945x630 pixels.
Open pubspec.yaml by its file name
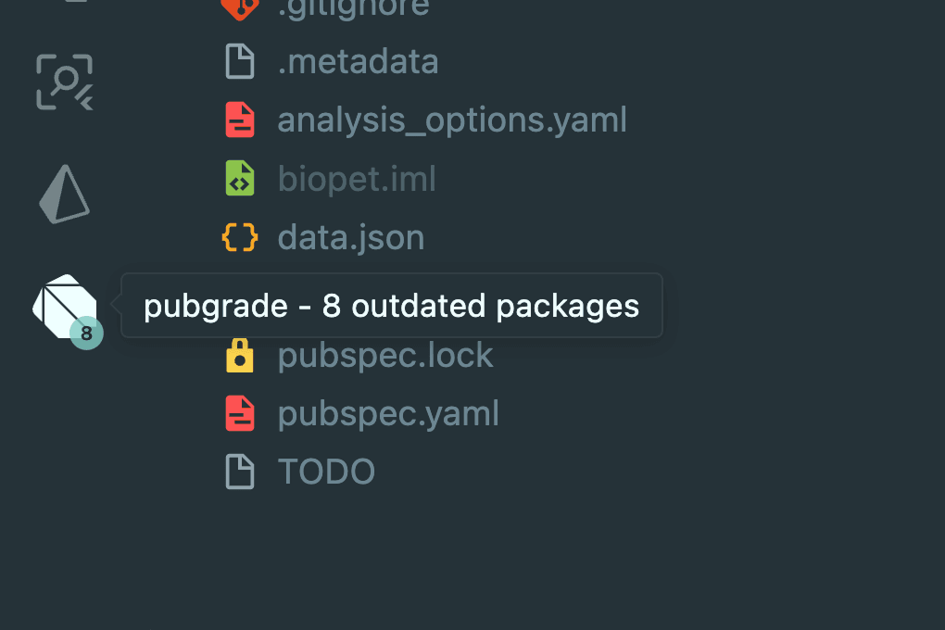[388, 414]
